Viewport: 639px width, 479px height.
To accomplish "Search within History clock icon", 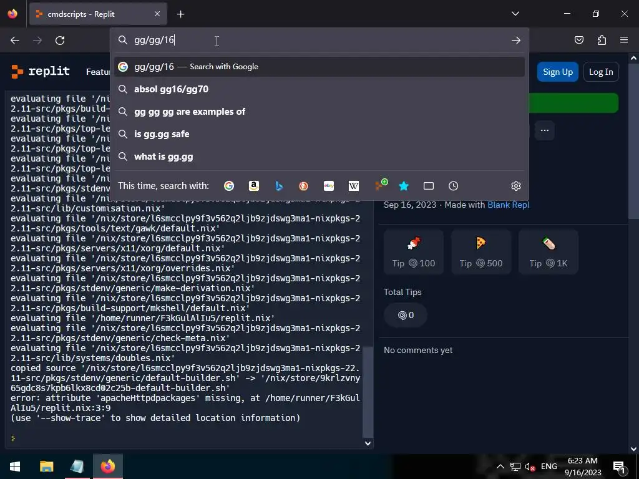I will click(x=453, y=186).
